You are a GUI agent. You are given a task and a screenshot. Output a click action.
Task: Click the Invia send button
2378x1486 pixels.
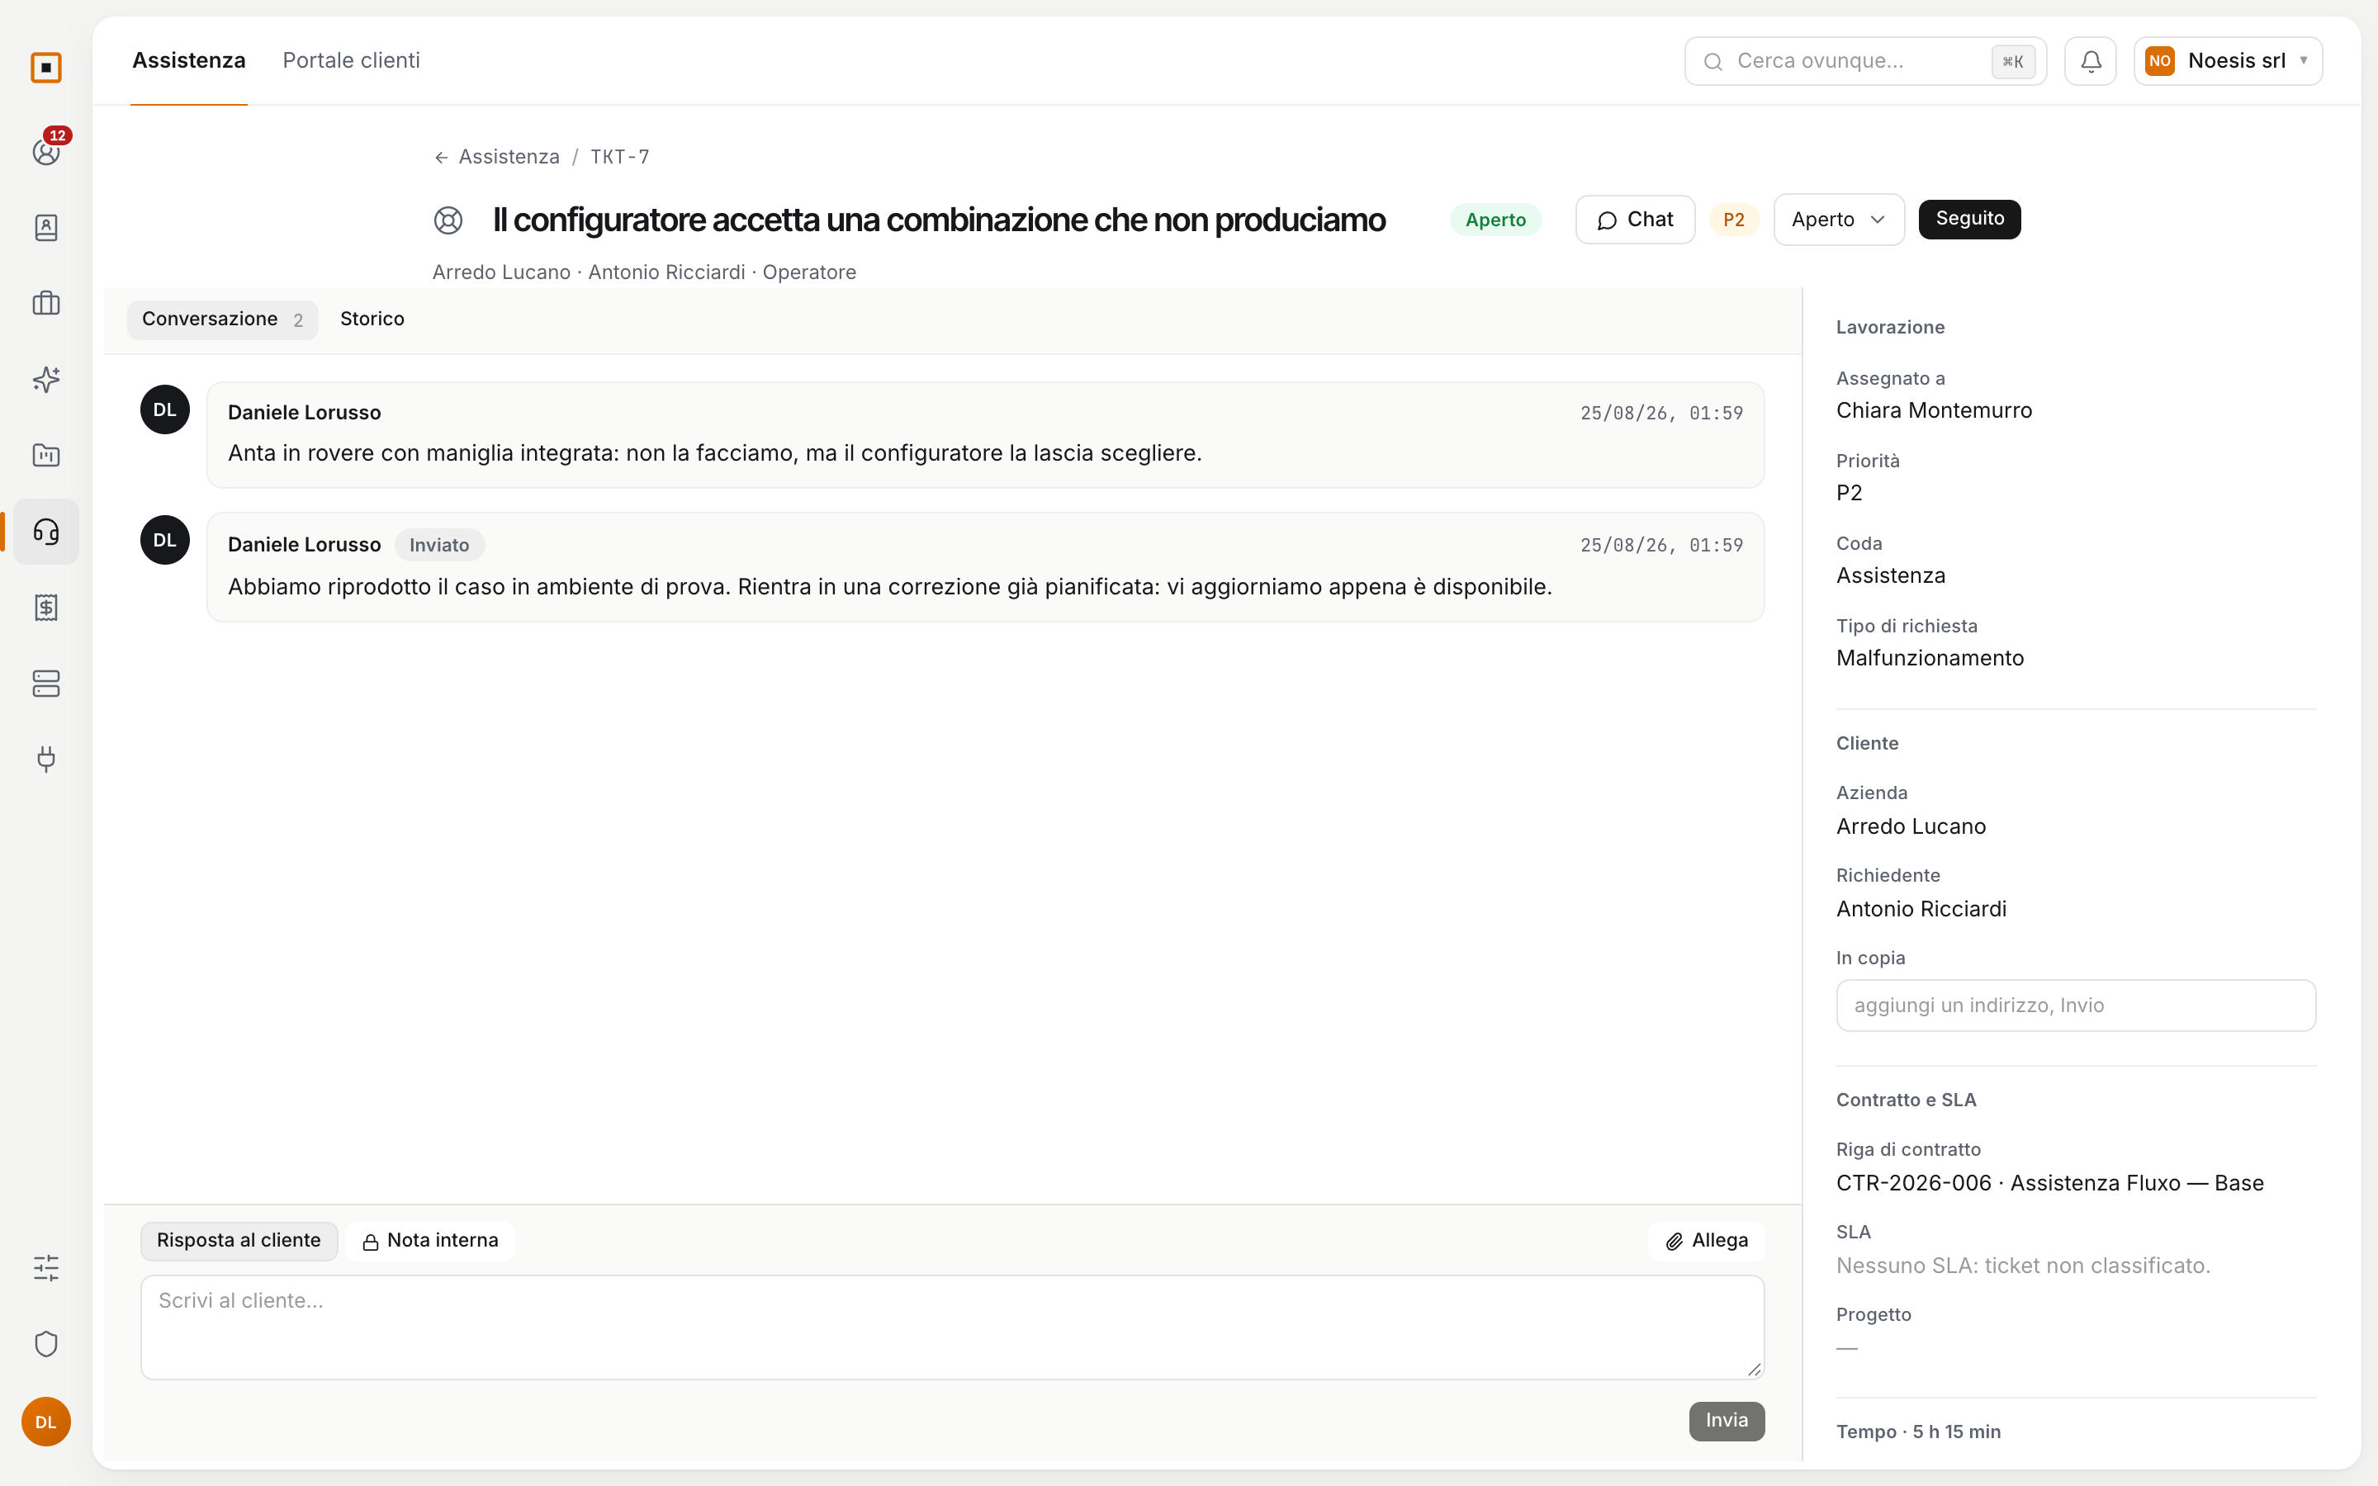tap(1727, 1420)
